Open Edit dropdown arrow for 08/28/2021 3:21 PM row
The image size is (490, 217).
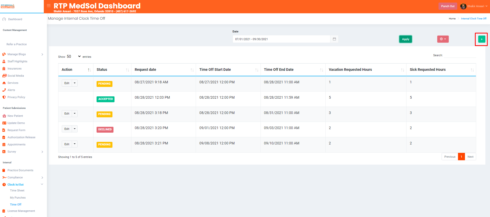click(75, 144)
